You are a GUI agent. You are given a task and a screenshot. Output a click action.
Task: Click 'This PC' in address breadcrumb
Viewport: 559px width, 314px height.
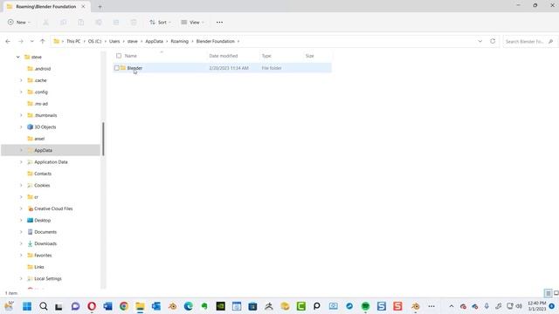pos(73,41)
